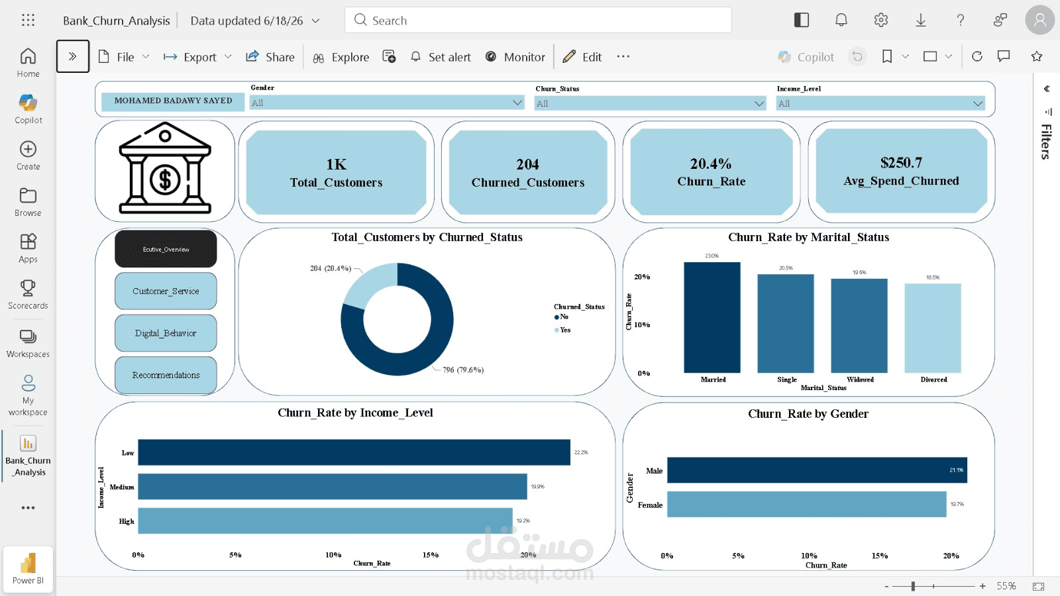The image size is (1060, 596).
Task: Open the app launcher grid icon
Action: point(28,20)
